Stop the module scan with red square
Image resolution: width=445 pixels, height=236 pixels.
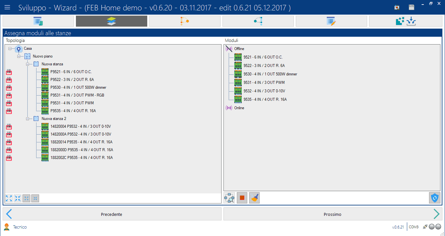point(242,198)
